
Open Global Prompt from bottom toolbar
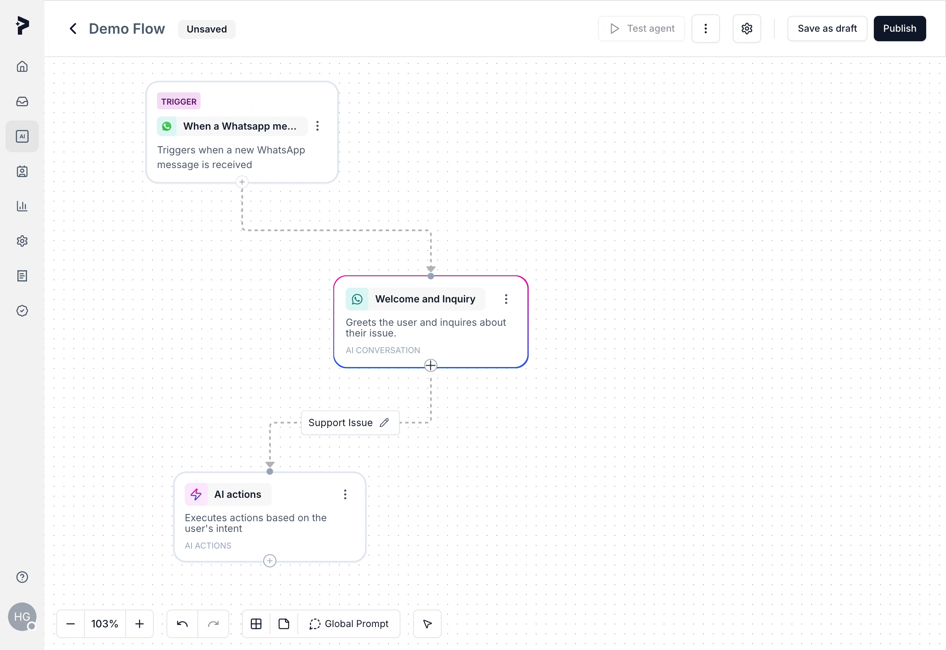pyautogui.click(x=349, y=623)
